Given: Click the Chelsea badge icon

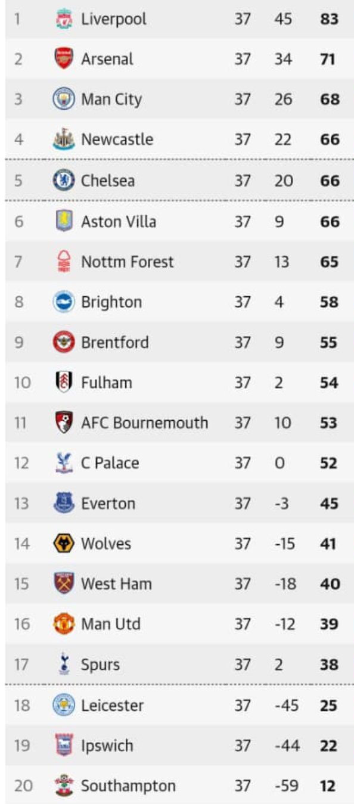Looking at the screenshot, I should click(x=64, y=181).
